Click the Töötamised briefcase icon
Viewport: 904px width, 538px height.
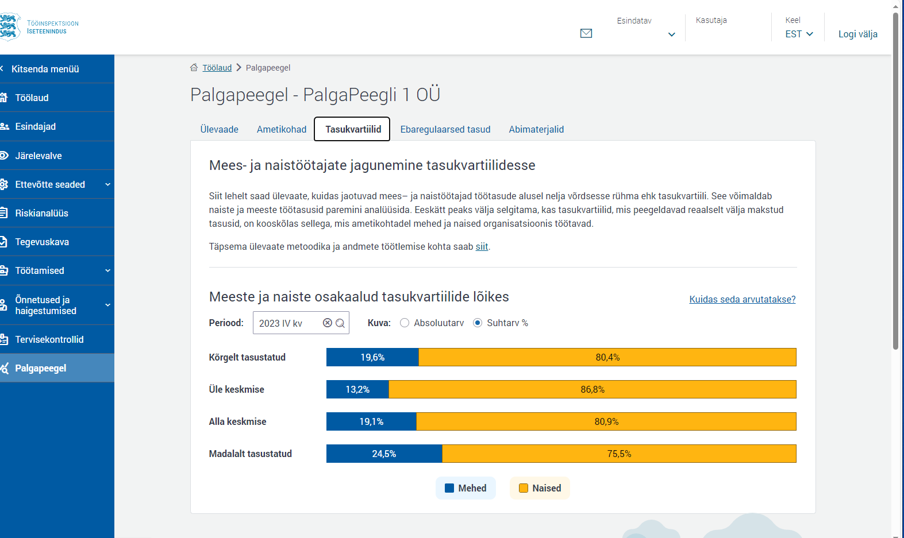pos(3,270)
